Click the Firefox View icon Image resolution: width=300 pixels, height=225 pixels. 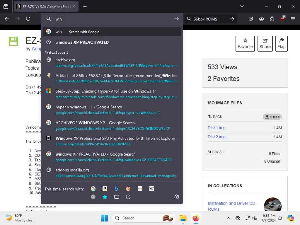(x=6, y=6)
